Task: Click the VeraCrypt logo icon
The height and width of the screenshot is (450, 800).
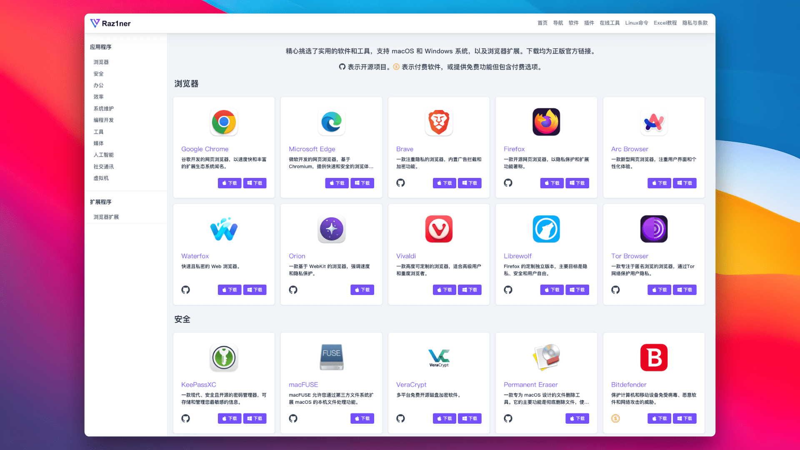Action: pos(439,357)
